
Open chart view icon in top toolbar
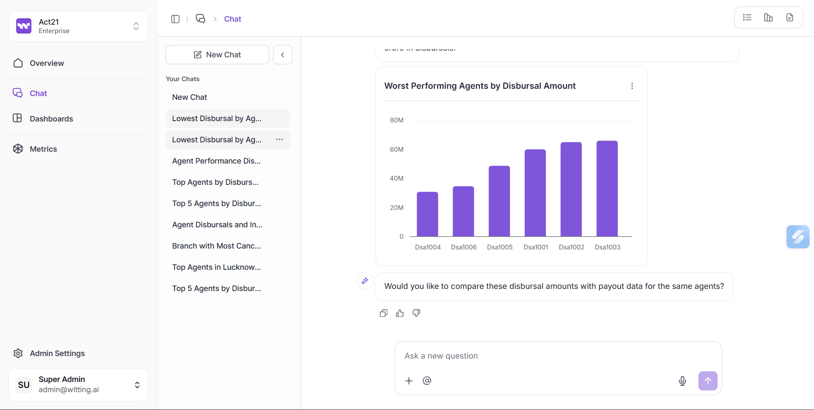pyautogui.click(x=769, y=17)
